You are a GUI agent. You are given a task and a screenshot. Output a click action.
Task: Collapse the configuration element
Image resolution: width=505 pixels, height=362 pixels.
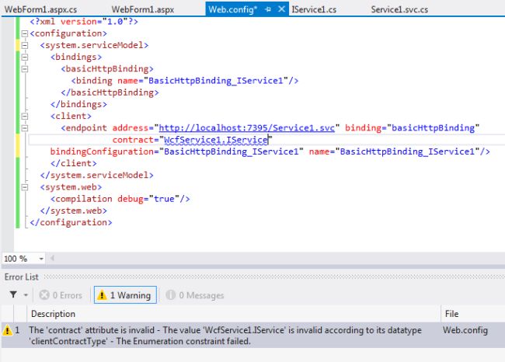(x=25, y=33)
